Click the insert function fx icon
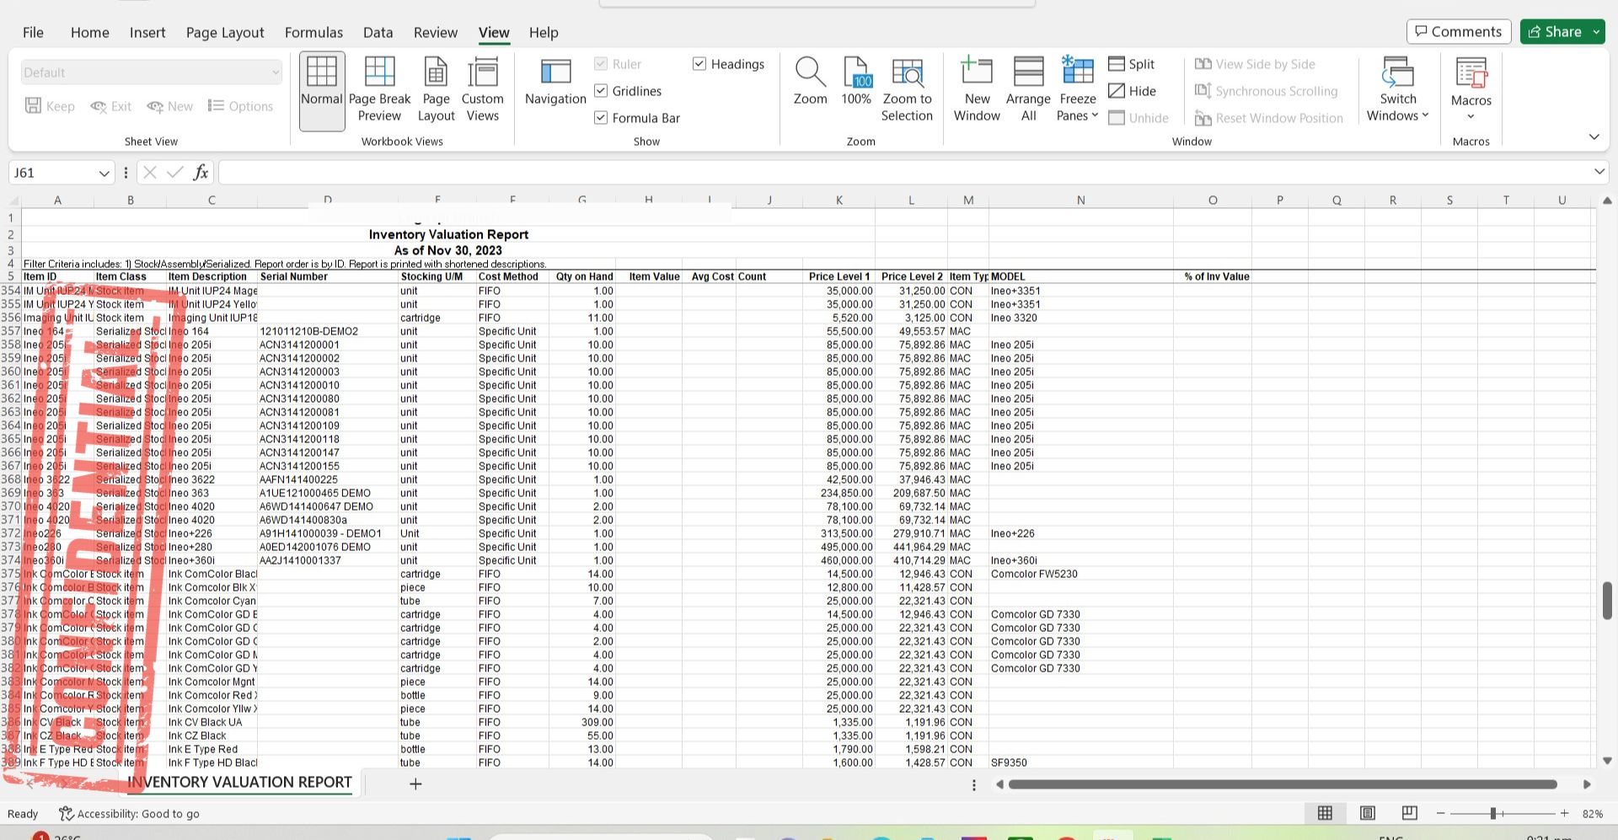Screen dimensions: 1618x840 coord(201,173)
